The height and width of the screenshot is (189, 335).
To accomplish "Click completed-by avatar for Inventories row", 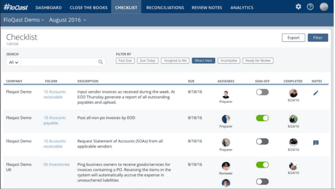I will [293, 166].
